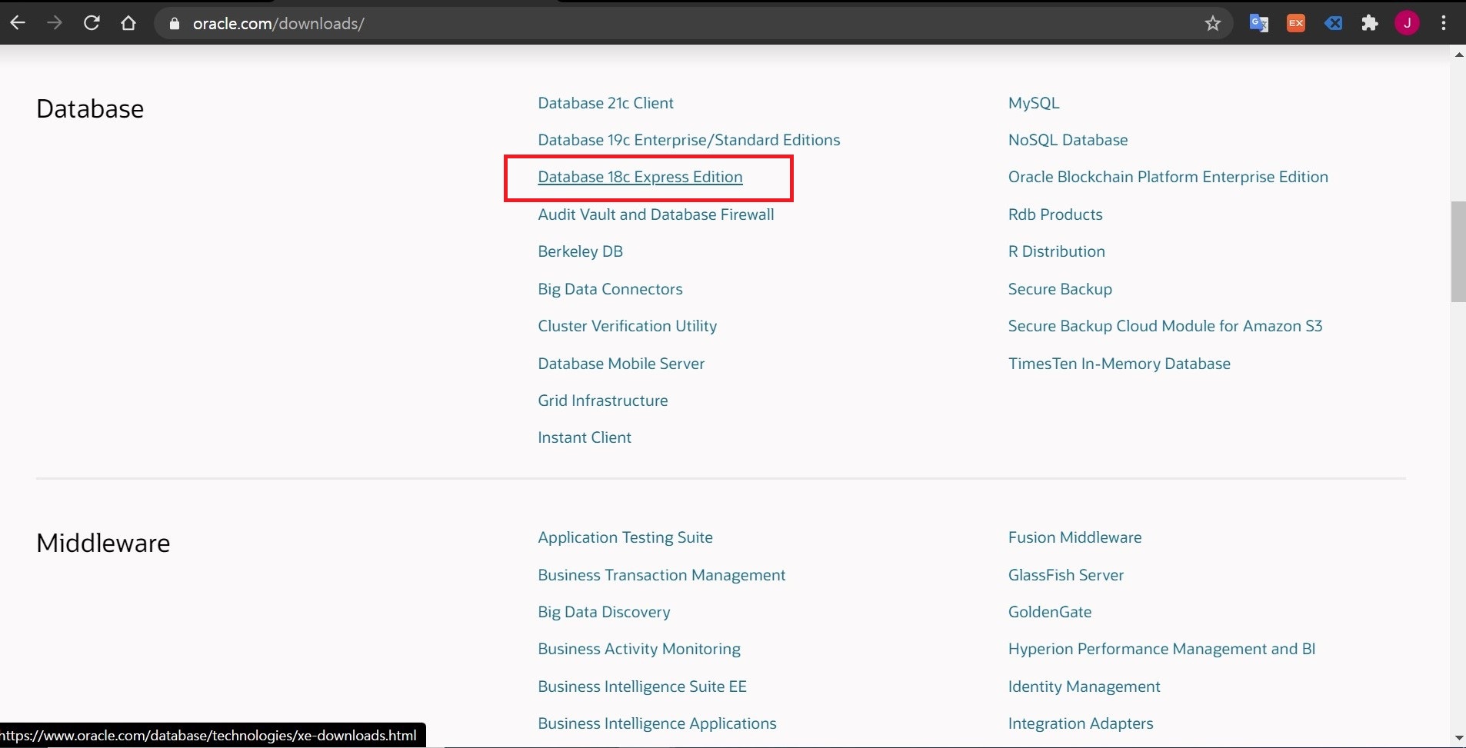Open the Identity Management link
Image resolution: width=1466 pixels, height=748 pixels.
click(x=1085, y=686)
